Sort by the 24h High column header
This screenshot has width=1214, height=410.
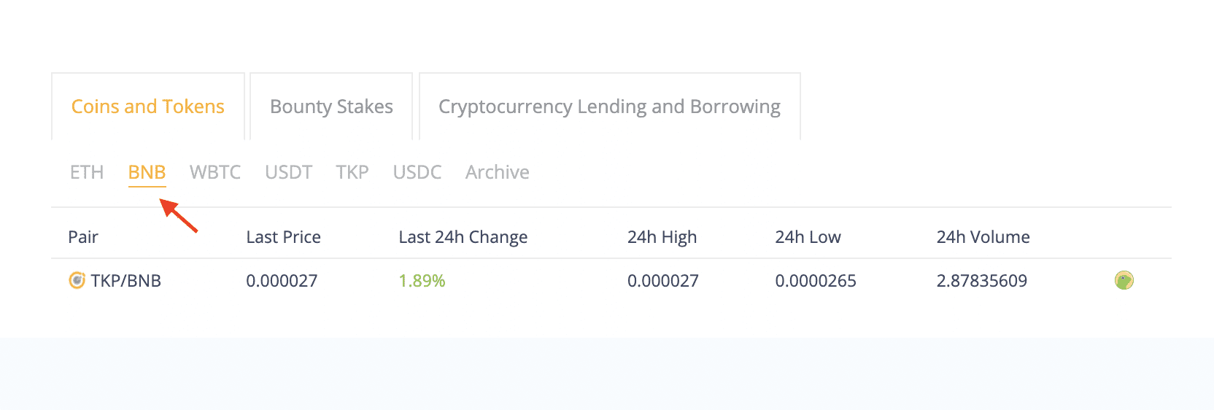tap(662, 237)
